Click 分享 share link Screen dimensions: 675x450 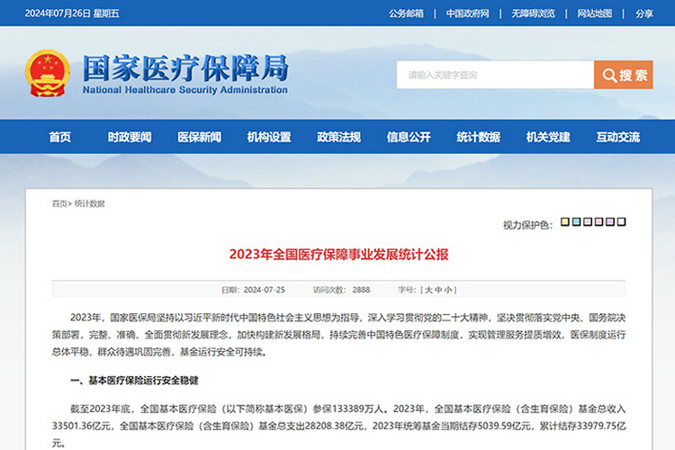point(644,13)
